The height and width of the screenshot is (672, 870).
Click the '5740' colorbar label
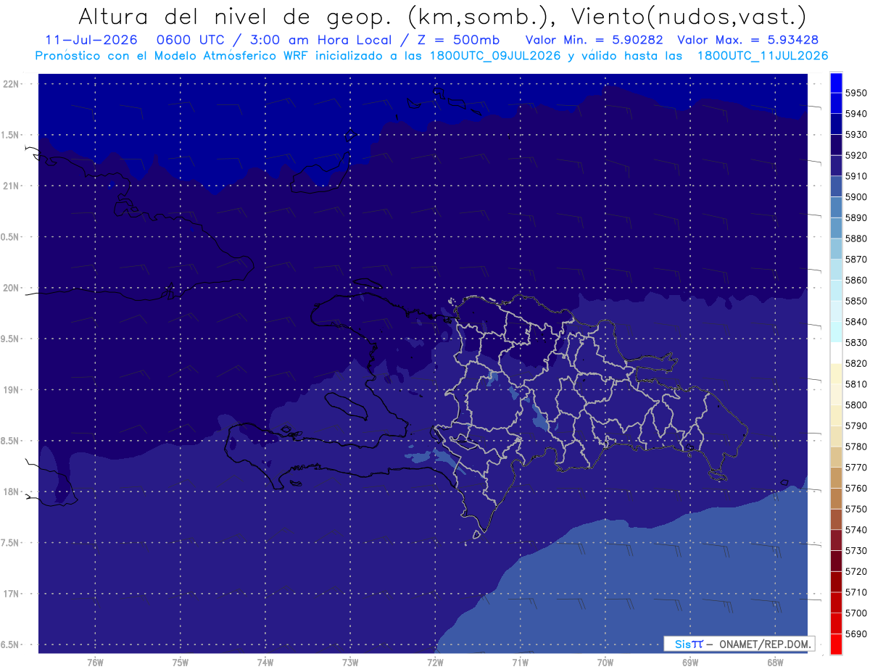click(856, 530)
